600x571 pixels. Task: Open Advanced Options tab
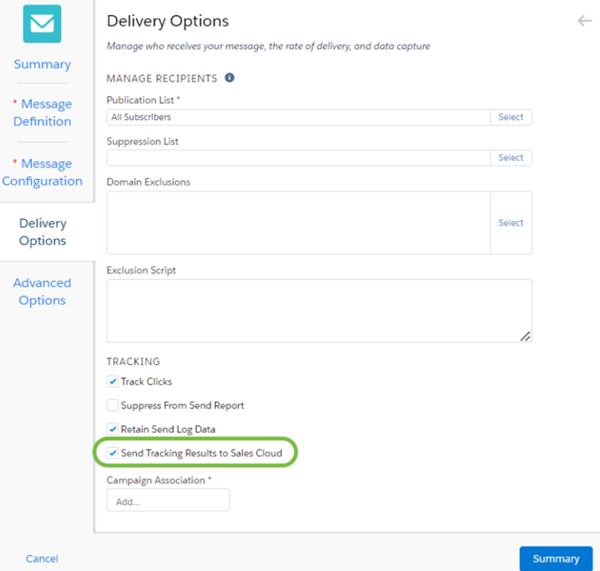42,291
